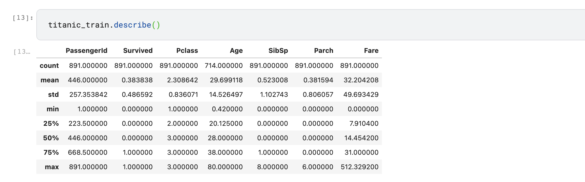Click the PassengerId std value 257.353842
The image size is (585, 182).
pyautogui.click(x=88, y=95)
